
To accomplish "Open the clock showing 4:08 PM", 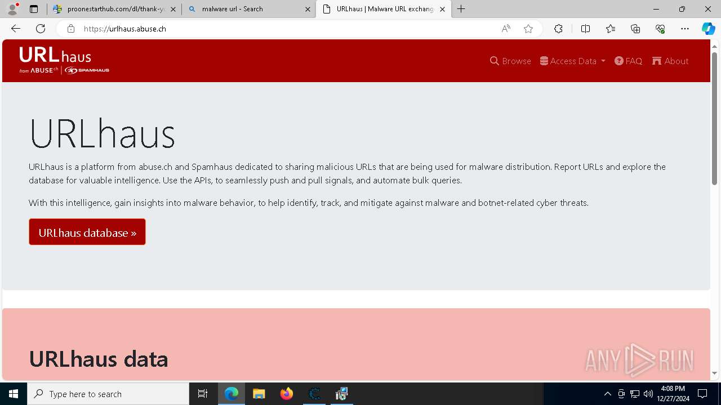I will click(x=673, y=394).
